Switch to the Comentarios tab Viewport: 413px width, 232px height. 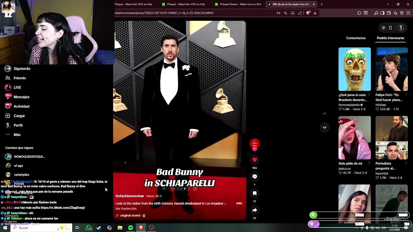coord(356,38)
